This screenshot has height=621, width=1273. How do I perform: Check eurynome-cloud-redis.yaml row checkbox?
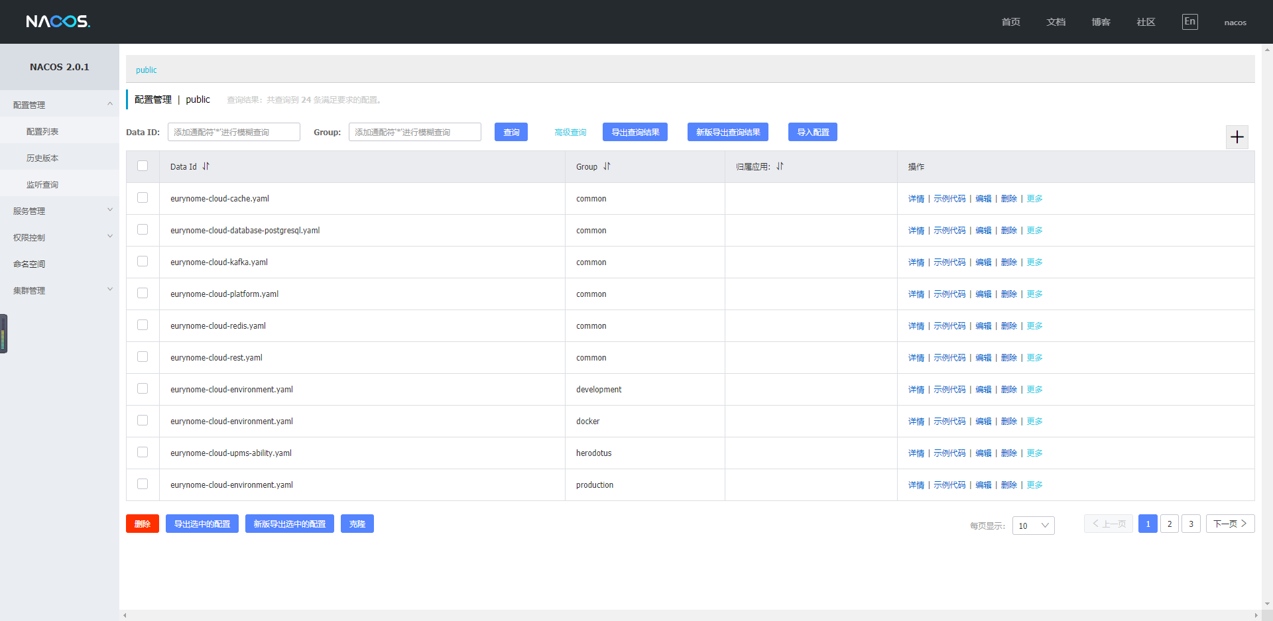click(x=143, y=325)
